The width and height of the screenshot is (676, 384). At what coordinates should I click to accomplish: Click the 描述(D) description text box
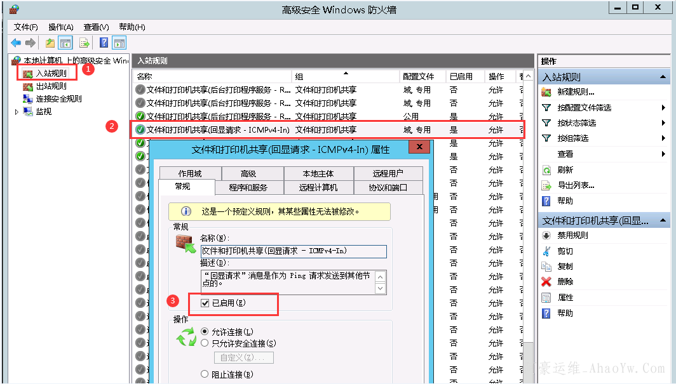288,282
